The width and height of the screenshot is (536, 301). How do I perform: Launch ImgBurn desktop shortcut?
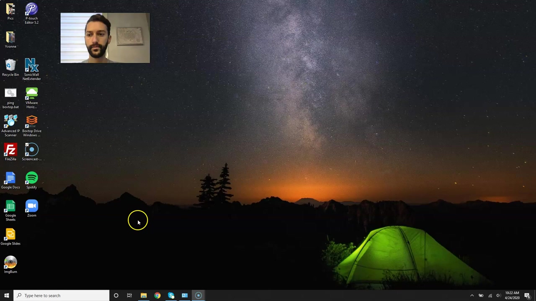tap(10, 265)
